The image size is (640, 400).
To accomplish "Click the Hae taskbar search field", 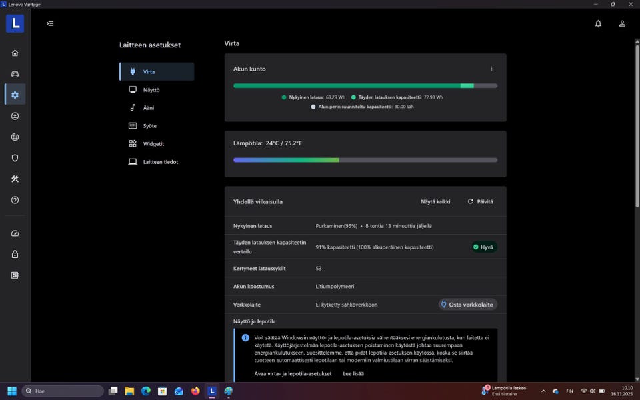I will (x=63, y=391).
